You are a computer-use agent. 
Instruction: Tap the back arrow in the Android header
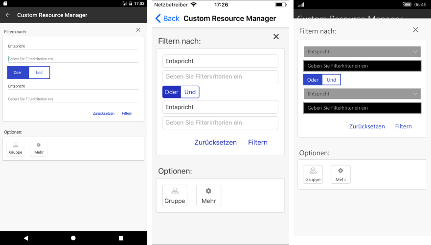click(x=8, y=15)
